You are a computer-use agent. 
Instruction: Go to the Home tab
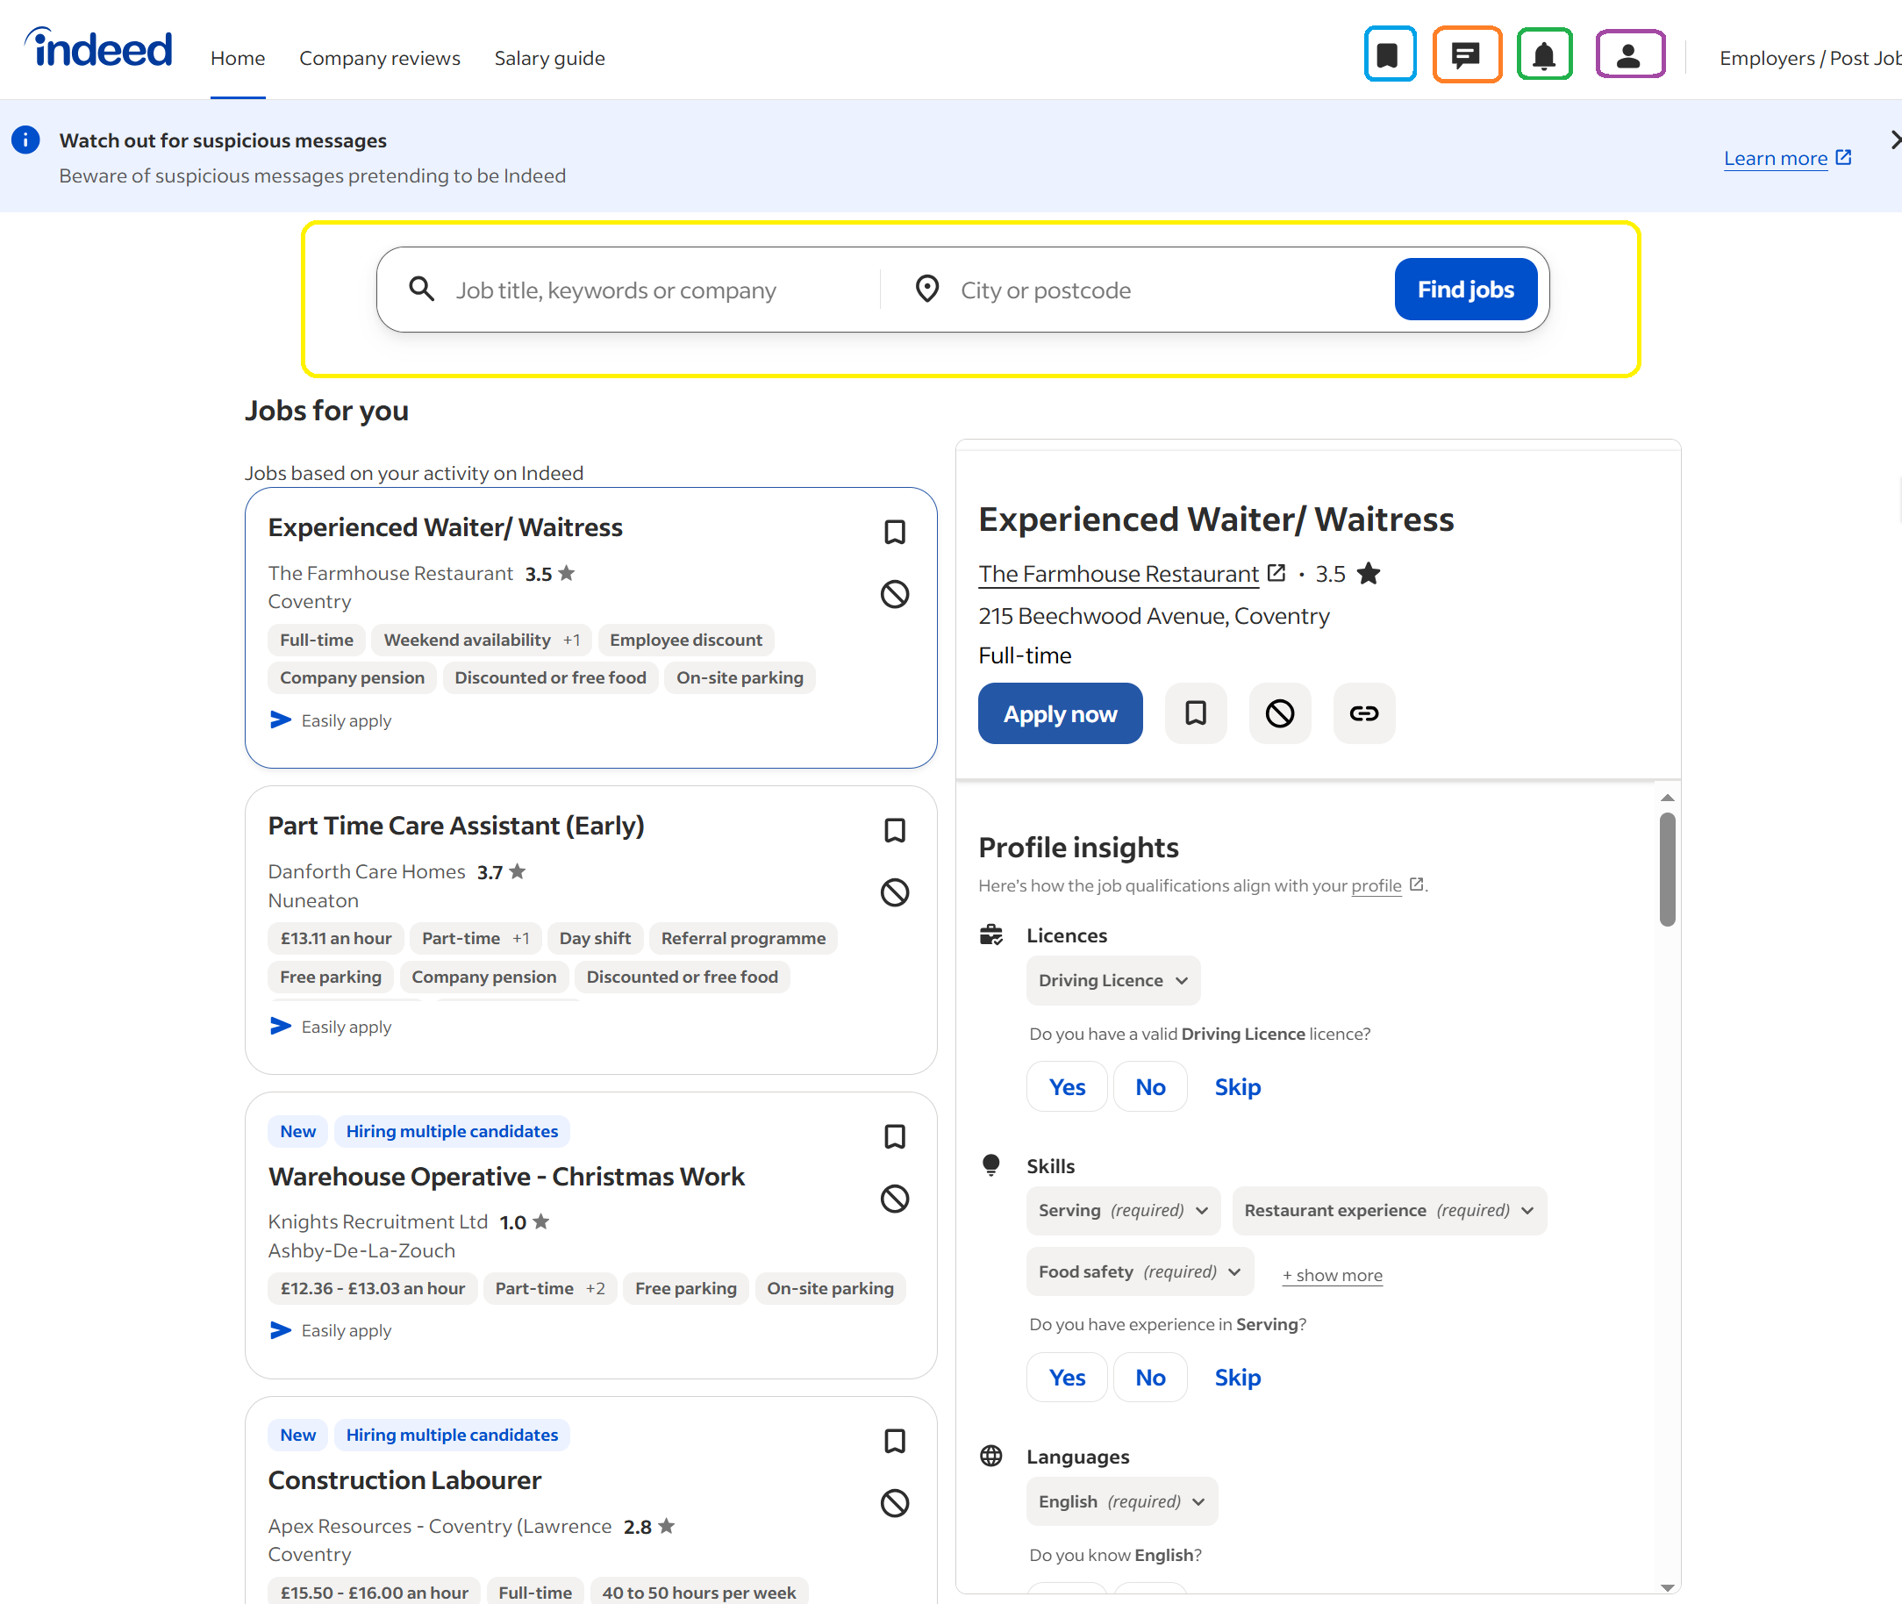point(239,58)
